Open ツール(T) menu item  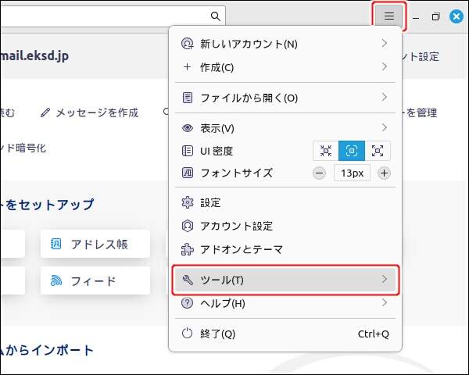pyautogui.click(x=285, y=280)
